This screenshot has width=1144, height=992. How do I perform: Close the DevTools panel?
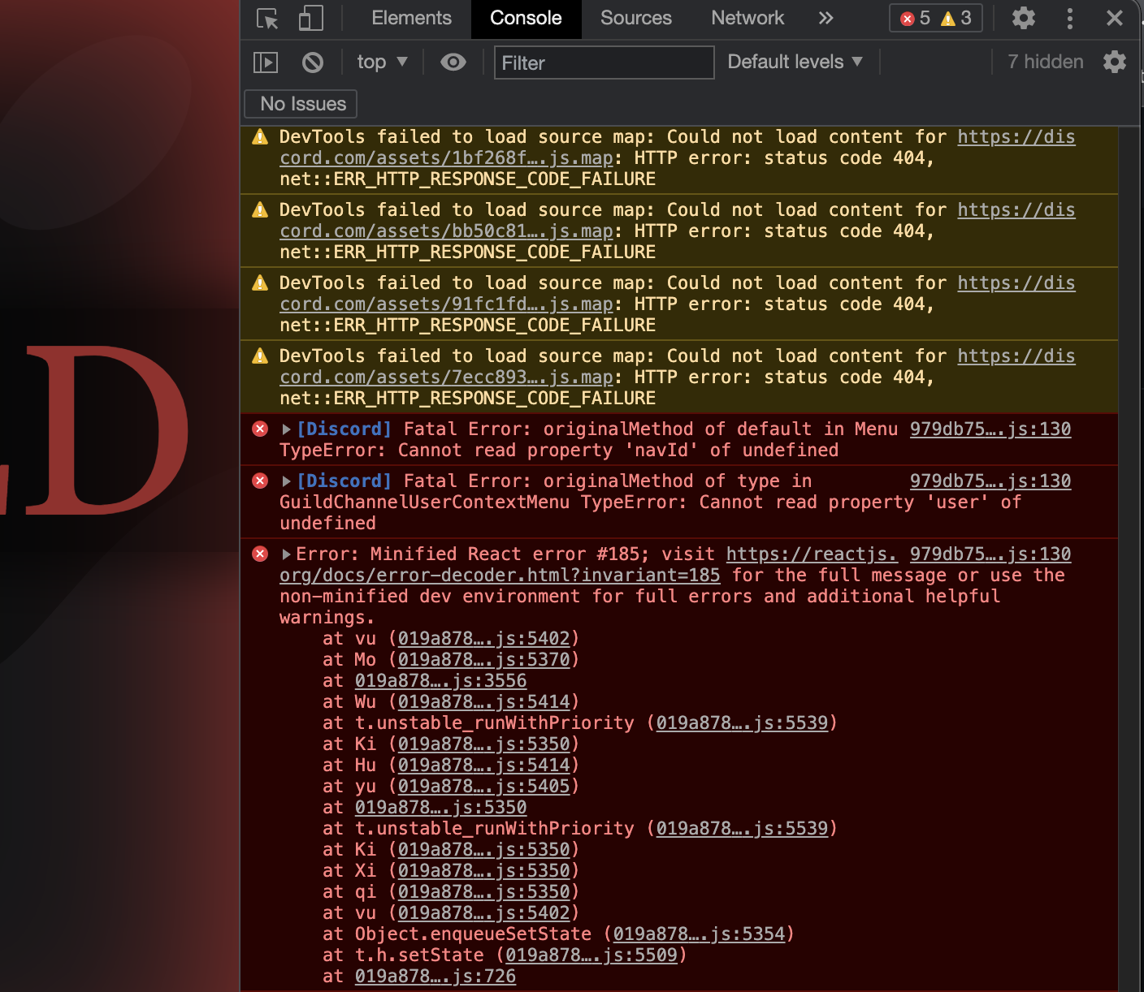click(1115, 18)
